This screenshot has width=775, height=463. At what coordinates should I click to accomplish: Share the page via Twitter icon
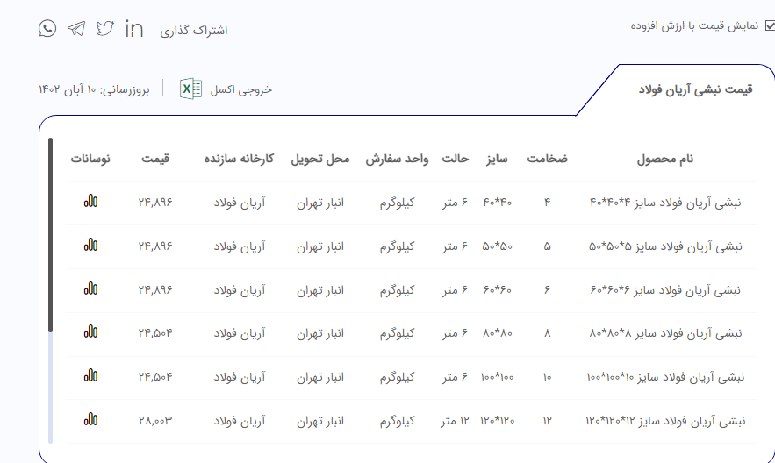pos(105,29)
